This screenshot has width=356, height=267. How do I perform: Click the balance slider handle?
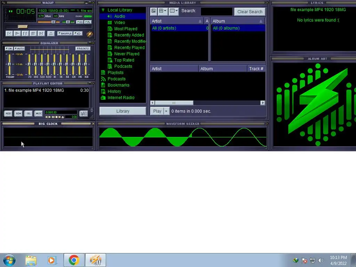tap(68, 22)
